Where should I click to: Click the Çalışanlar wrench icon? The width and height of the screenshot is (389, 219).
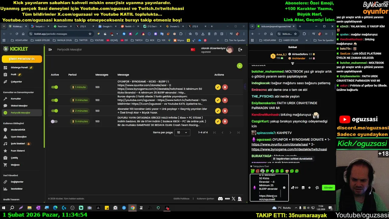pyautogui.click(x=5, y=82)
